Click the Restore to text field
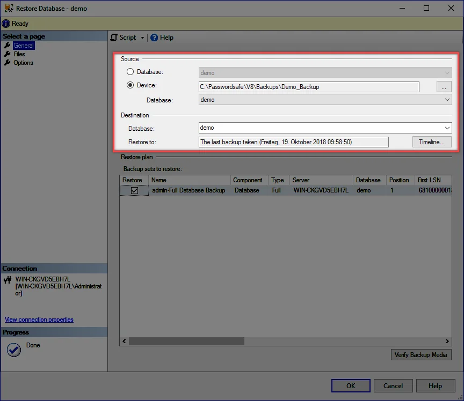The height and width of the screenshot is (401, 464). pyautogui.click(x=294, y=142)
